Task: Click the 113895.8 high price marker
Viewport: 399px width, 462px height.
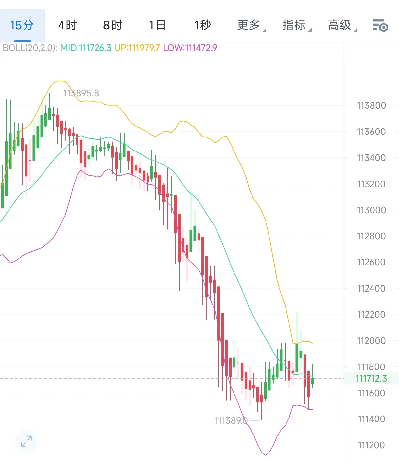Action: 81,93
